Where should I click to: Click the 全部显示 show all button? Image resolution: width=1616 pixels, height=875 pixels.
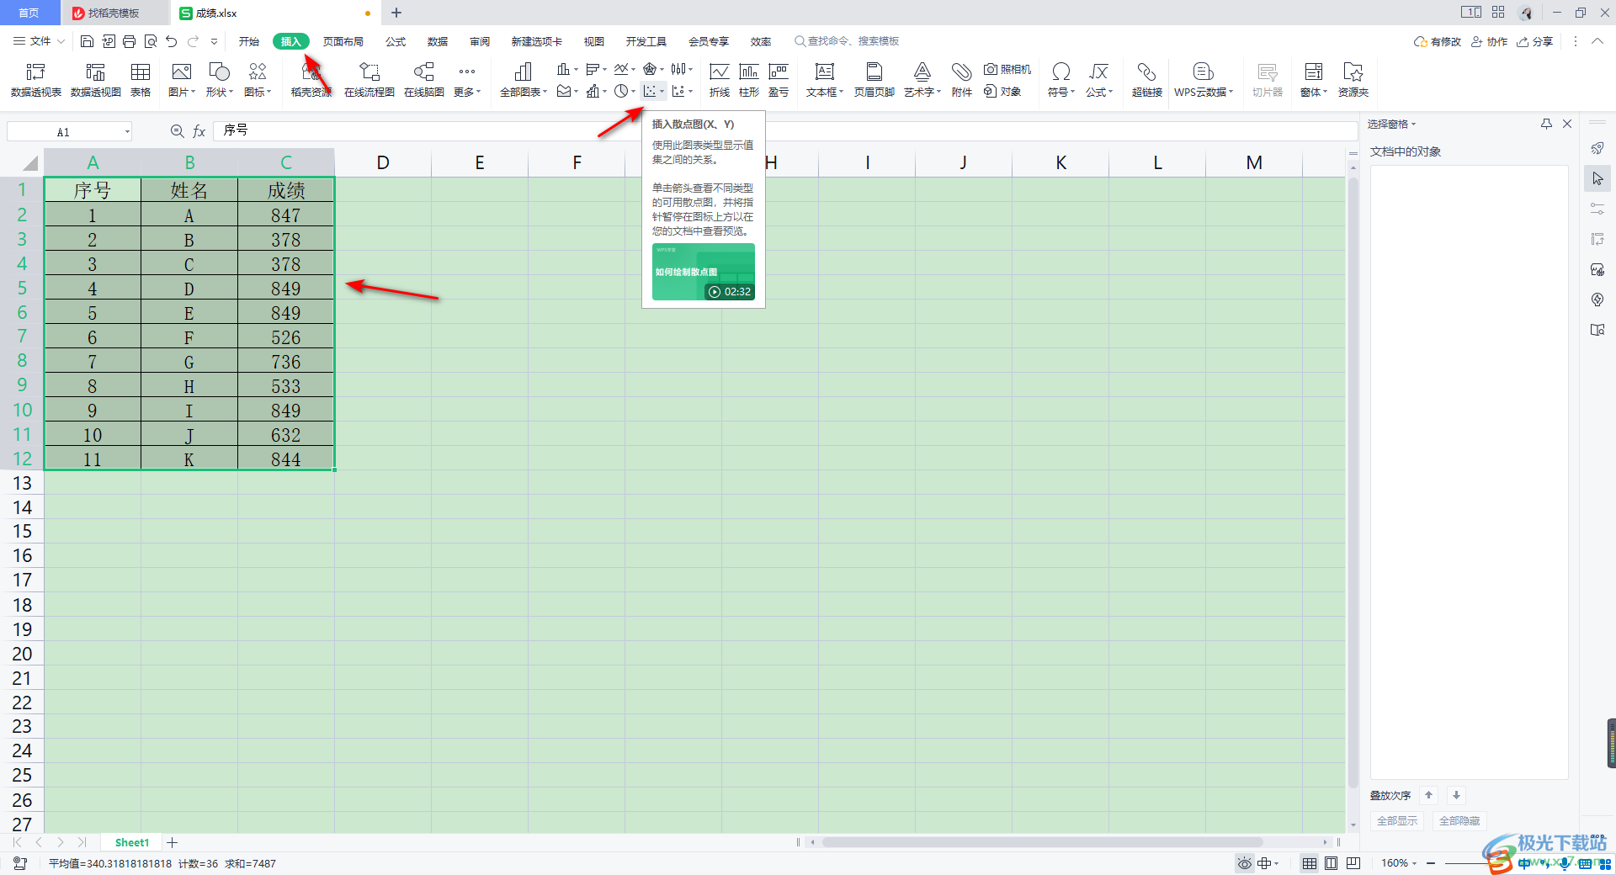tap(1397, 821)
